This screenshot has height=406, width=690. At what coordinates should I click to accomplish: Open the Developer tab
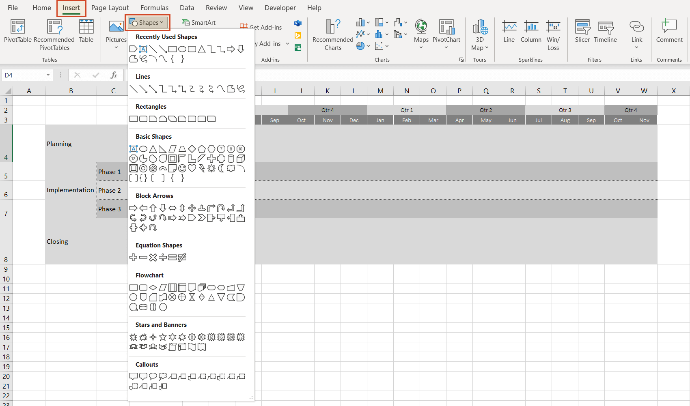click(280, 7)
